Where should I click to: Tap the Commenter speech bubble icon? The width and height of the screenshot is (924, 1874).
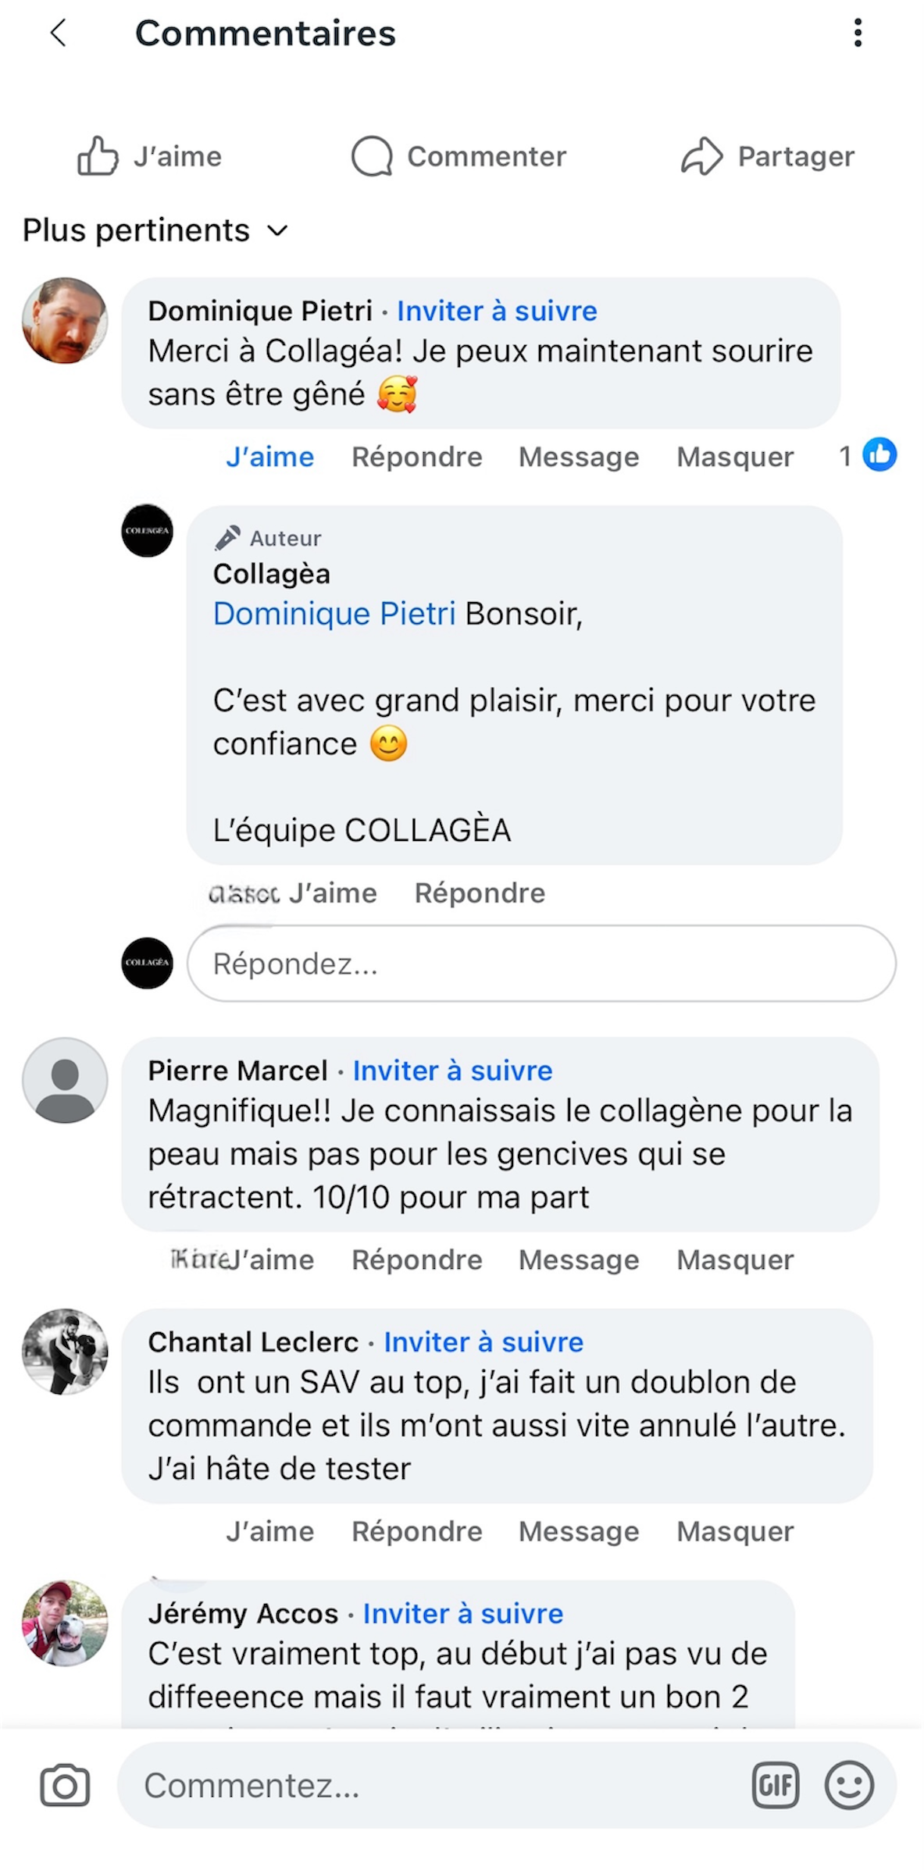[x=372, y=156]
